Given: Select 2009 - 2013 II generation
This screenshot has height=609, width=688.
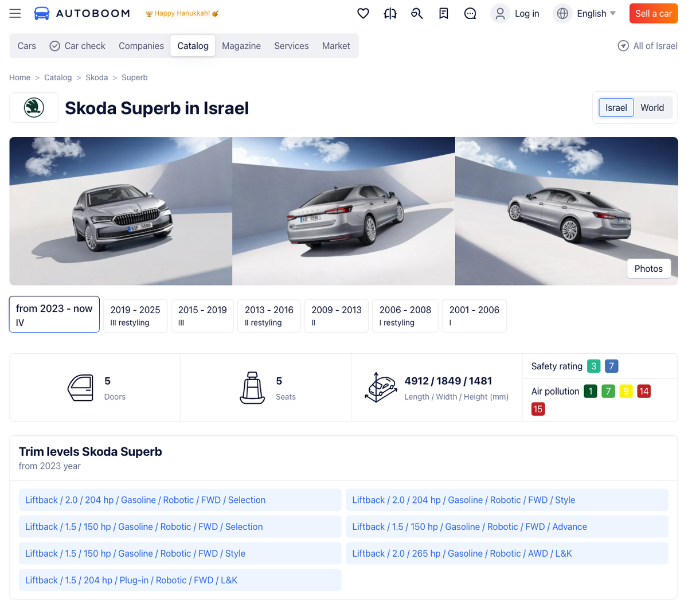Looking at the screenshot, I should 337,315.
